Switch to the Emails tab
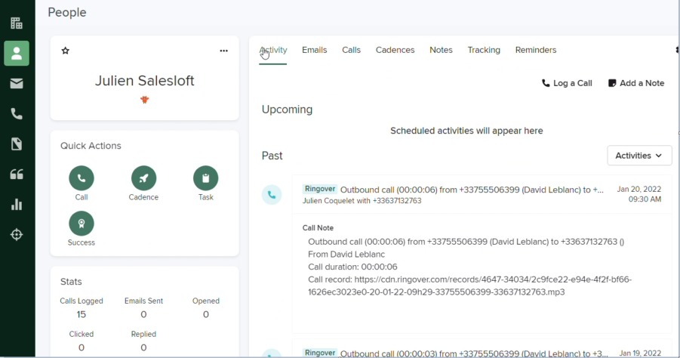Image resolution: width=680 pixels, height=358 pixels. (314, 50)
